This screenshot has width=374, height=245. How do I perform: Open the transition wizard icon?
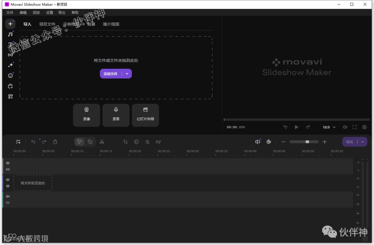[x=158, y=142]
